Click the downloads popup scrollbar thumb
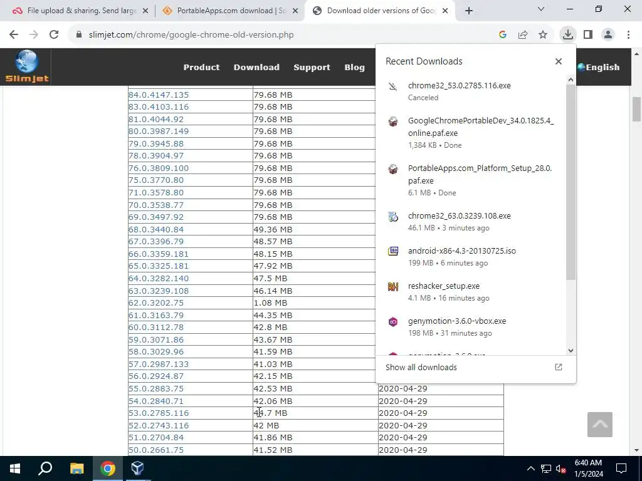The image size is (642, 481). pyautogui.click(x=571, y=182)
